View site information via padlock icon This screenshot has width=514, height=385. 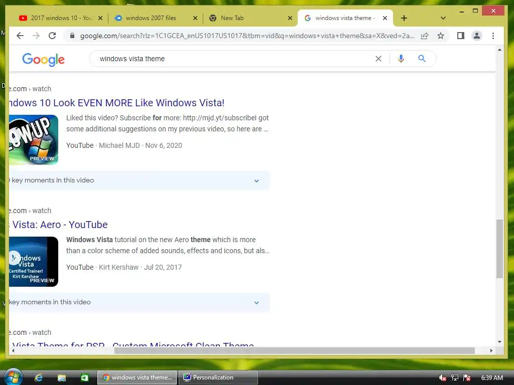pyautogui.click(x=72, y=36)
